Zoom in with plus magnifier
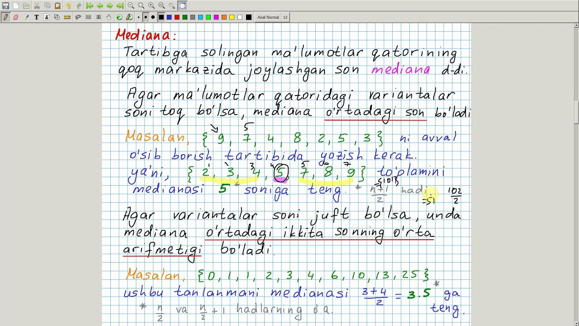 [152, 6]
